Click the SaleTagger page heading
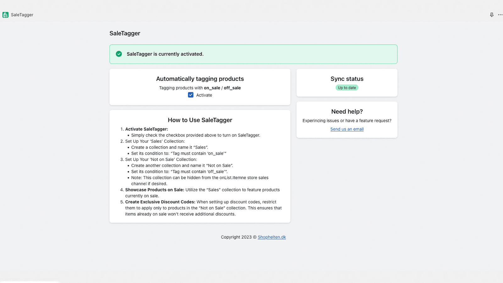 124,33
